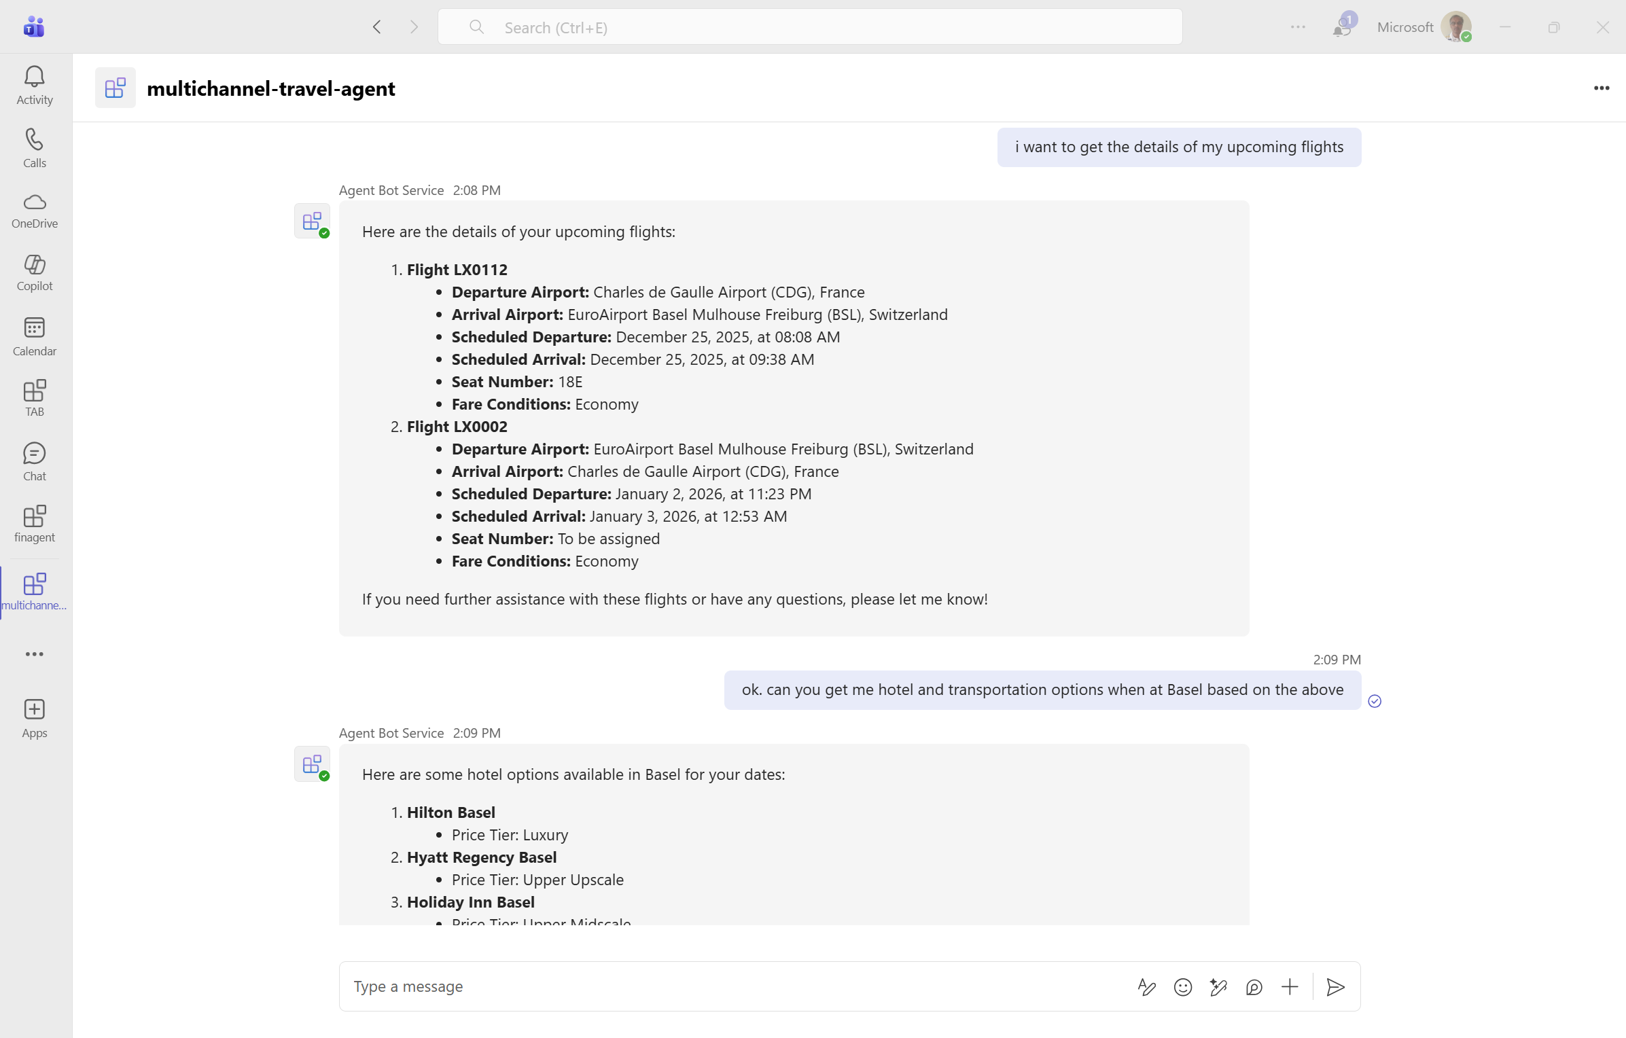Open the Calls section
This screenshot has width=1626, height=1038.
(34, 148)
